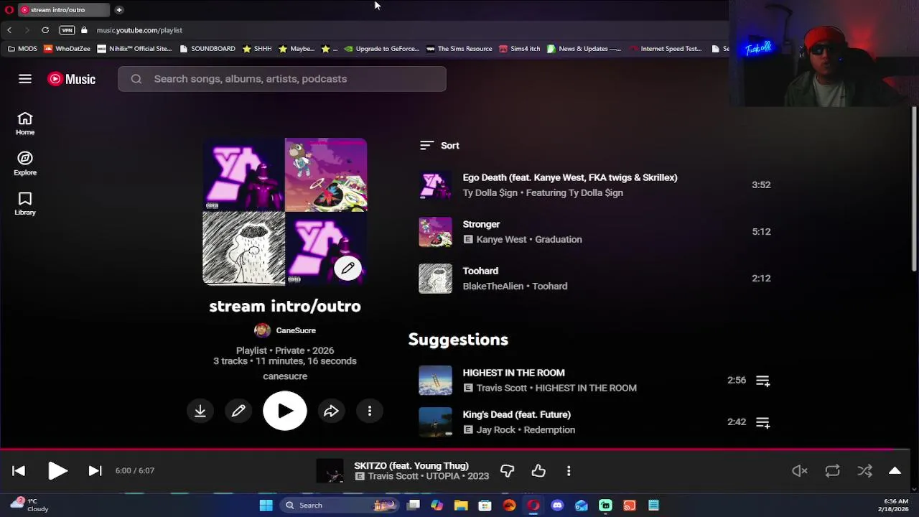Open the Internet Speed Test bookmark
Viewport: 919px width, 517px height.
tap(666, 49)
